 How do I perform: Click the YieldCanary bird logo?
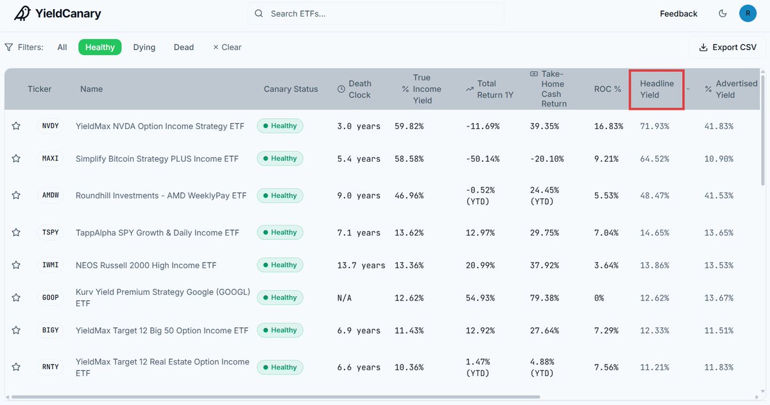pyautogui.click(x=22, y=13)
